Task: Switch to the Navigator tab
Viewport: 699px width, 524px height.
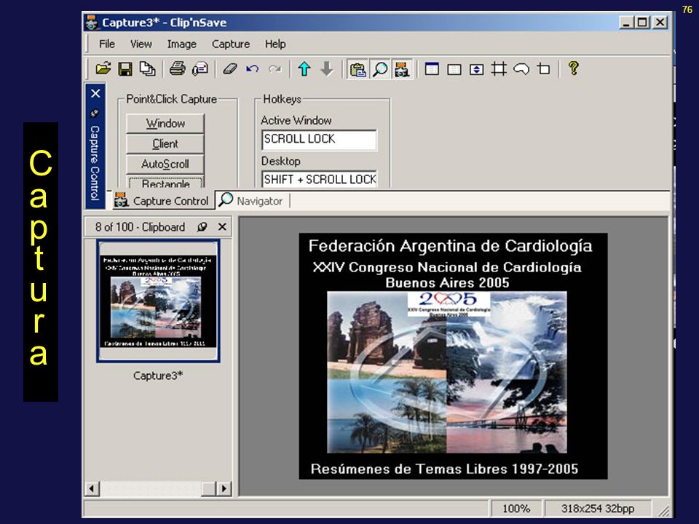Action: (x=253, y=201)
